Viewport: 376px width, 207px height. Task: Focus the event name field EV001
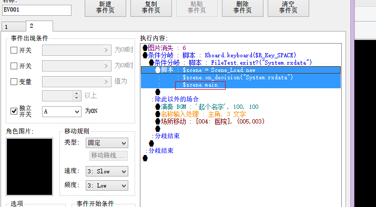click(37, 10)
